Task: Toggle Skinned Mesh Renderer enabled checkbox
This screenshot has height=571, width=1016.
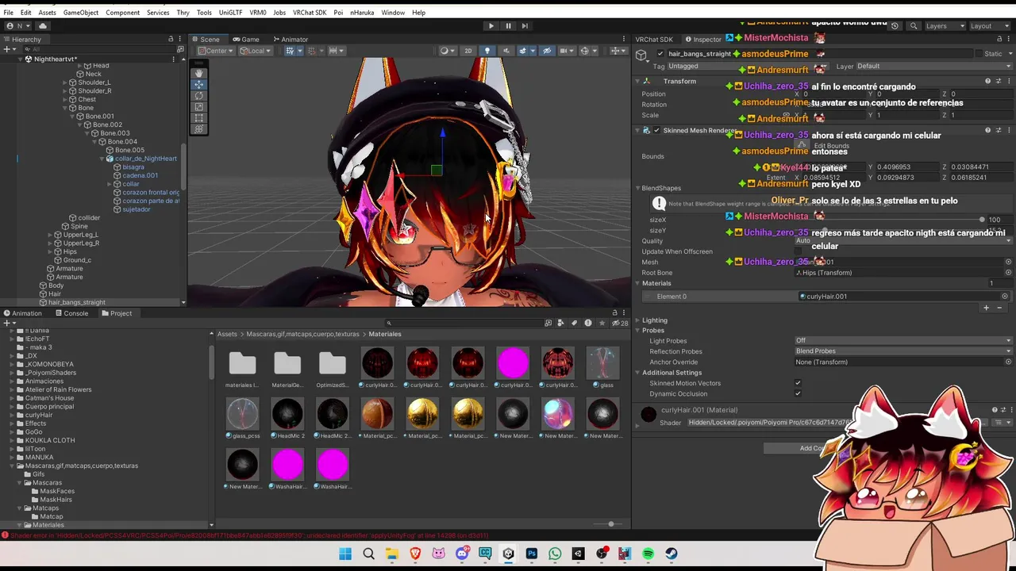Action: tap(656, 130)
